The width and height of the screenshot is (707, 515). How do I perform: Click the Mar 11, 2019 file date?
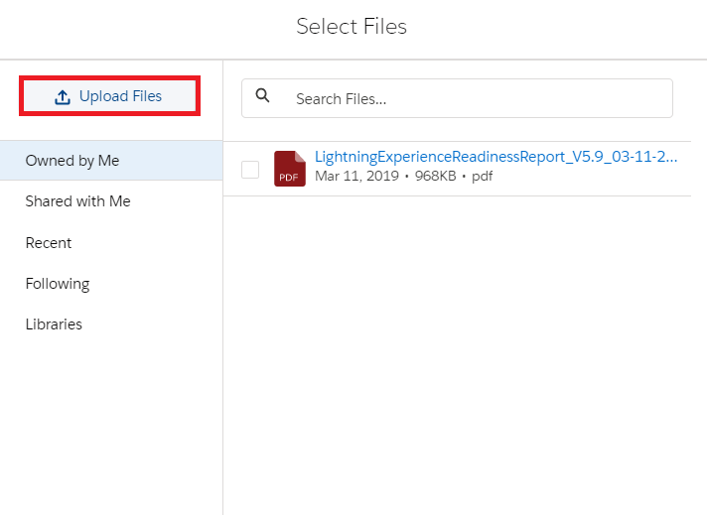pyautogui.click(x=356, y=177)
